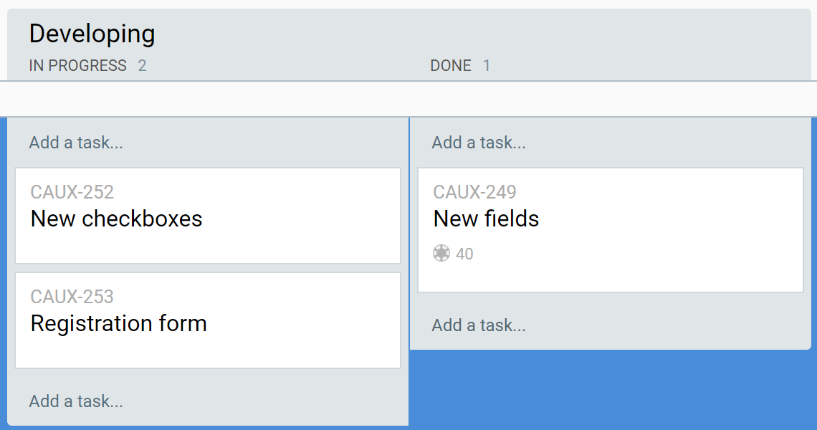This screenshot has width=817, height=430.
Task: Click the CAUX-249 task identifier
Action: [x=474, y=192]
